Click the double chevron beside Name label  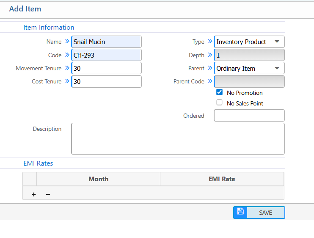click(x=67, y=42)
